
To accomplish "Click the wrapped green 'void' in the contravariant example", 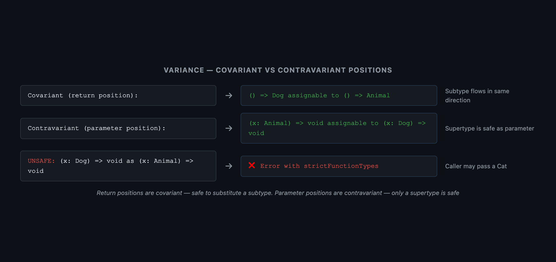I will click(256, 133).
